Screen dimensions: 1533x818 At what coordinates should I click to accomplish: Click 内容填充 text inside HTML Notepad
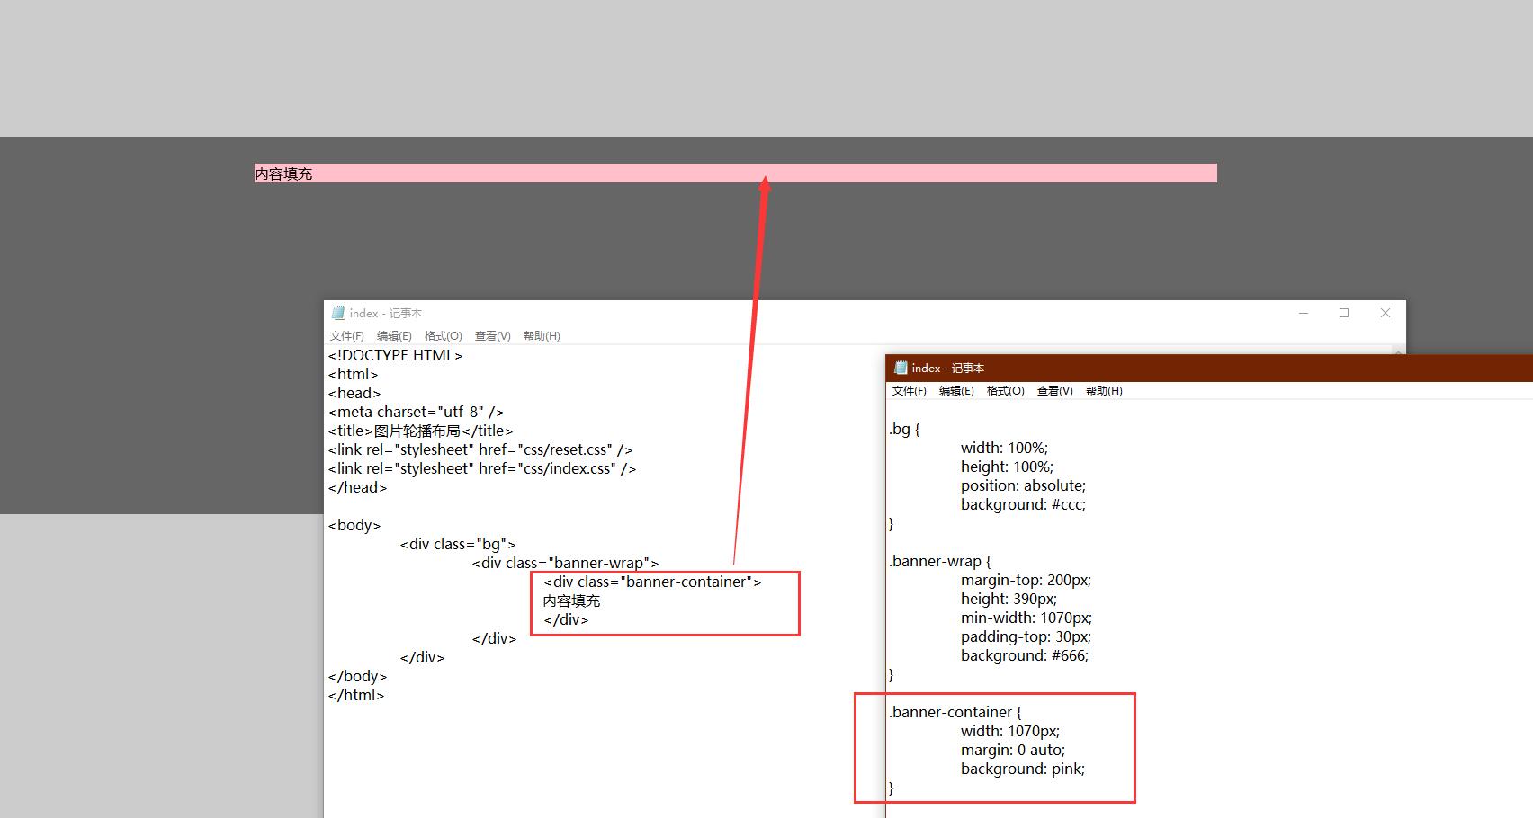(x=571, y=600)
